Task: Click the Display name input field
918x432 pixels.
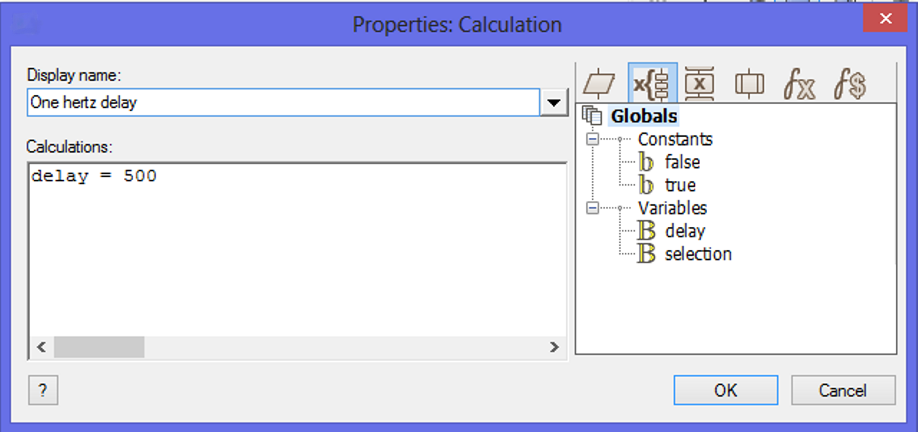Action: click(x=283, y=103)
